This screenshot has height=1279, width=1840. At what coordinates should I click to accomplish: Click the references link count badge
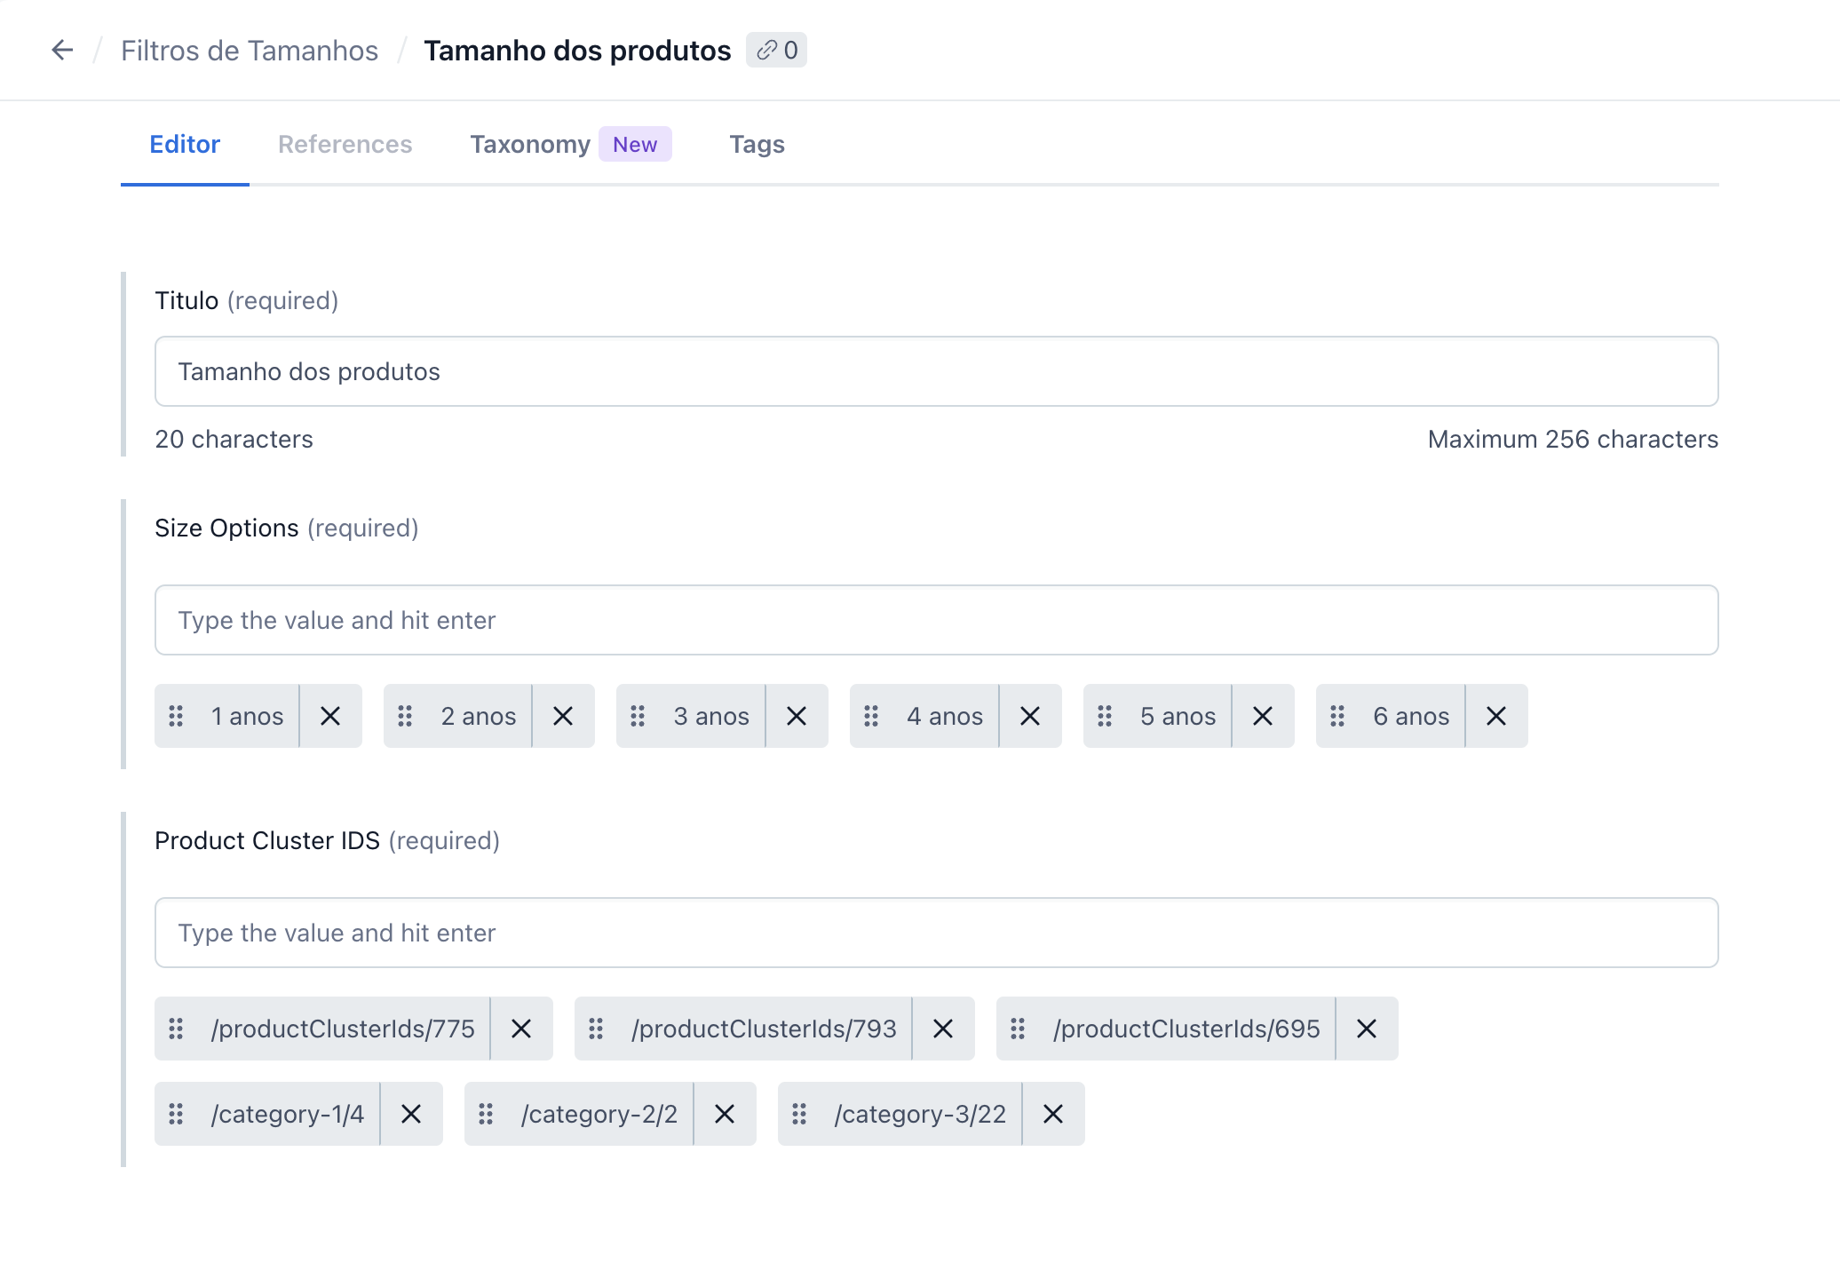point(776,50)
